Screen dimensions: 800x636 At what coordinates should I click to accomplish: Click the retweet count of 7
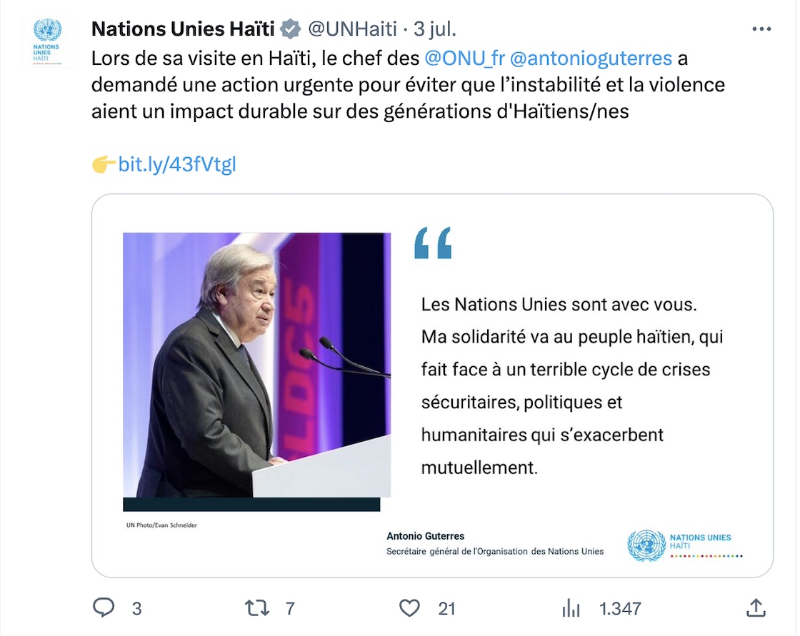(290, 608)
